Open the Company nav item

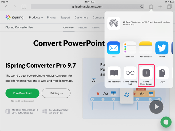tap(98, 17)
